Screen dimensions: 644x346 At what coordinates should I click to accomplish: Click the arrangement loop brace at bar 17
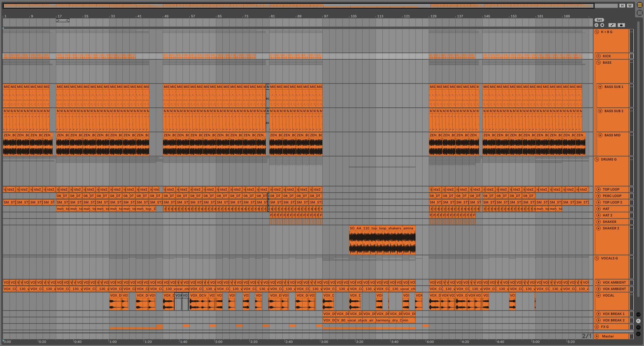[x=63, y=20]
